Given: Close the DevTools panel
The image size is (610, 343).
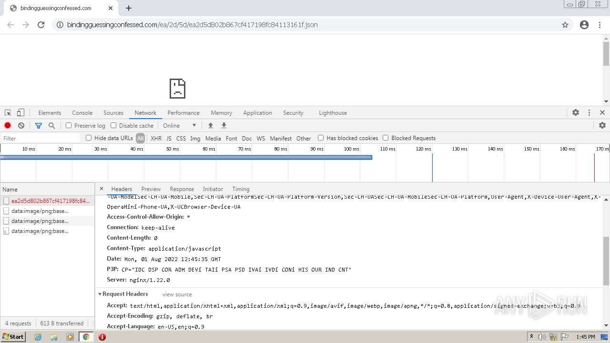Looking at the screenshot, I should [x=602, y=113].
